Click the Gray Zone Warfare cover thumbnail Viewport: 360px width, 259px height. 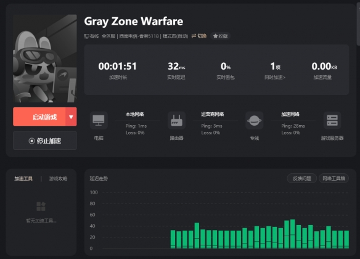pos(45,59)
